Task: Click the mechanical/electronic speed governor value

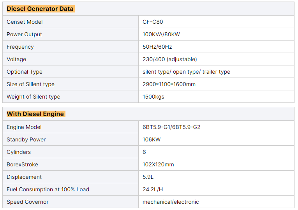Action: (x=171, y=202)
